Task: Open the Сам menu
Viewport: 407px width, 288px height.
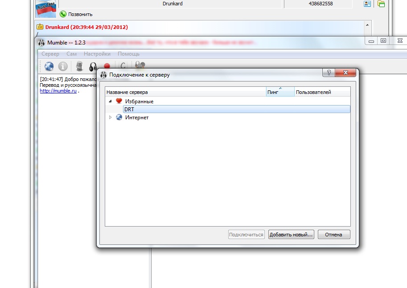Action: tap(71, 54)
